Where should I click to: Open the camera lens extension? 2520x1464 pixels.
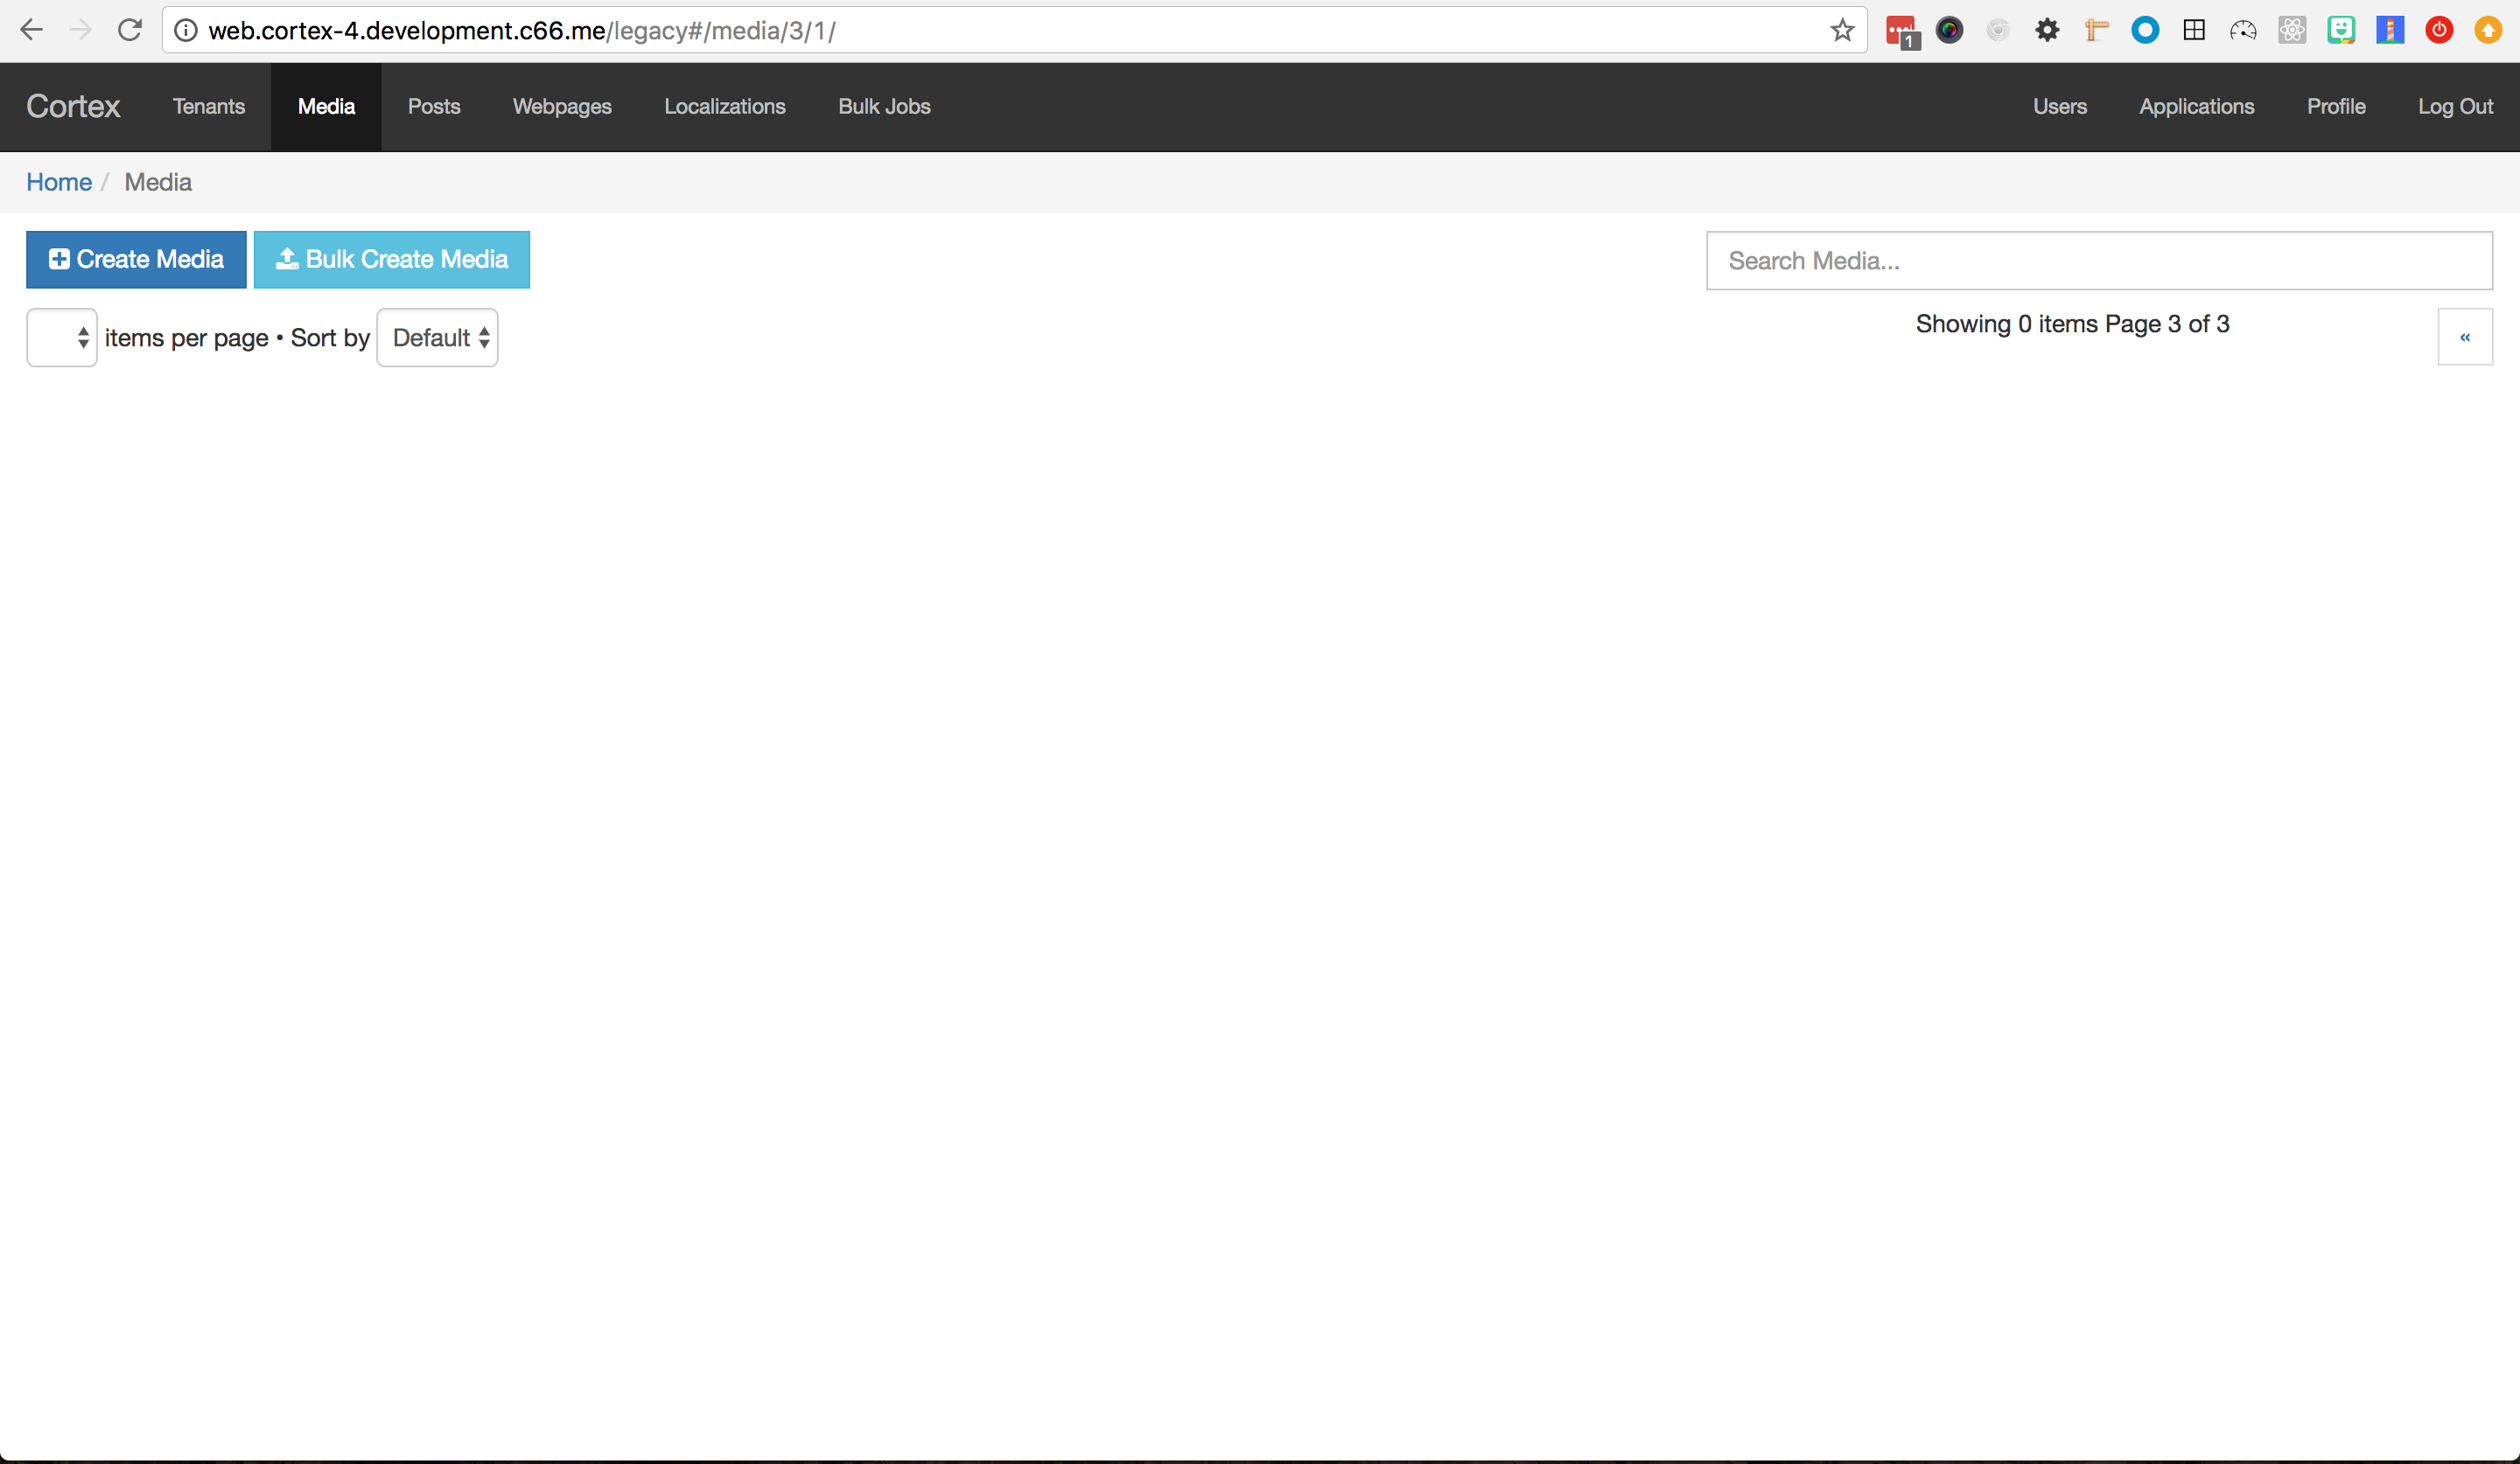click(x=1949, y=31)
